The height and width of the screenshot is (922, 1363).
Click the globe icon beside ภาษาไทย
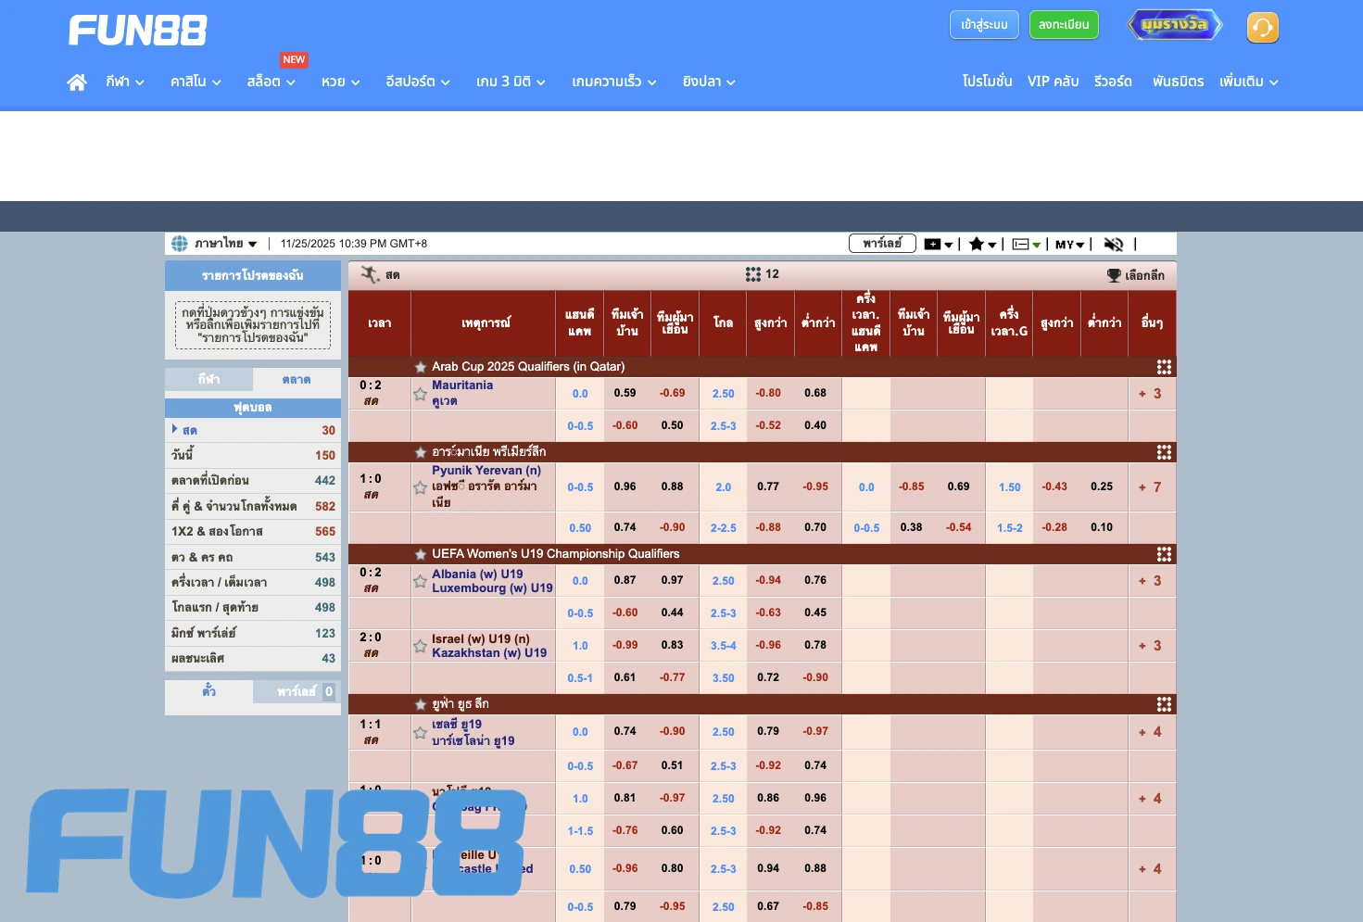click(x=180, y=243)
